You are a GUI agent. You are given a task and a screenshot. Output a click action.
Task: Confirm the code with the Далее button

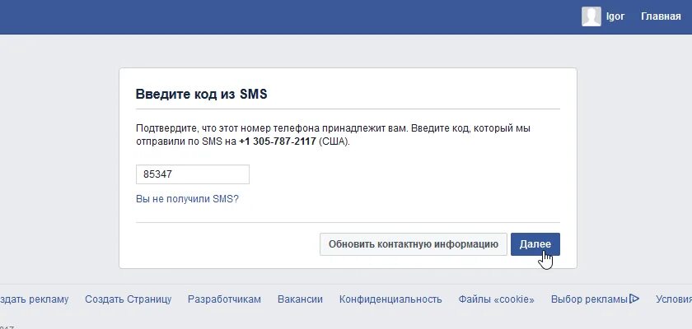click(x=535, y=244)
